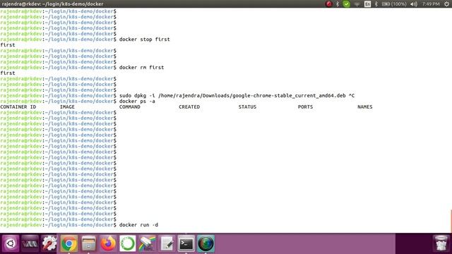
Task: Open the text editor notepad icon
Action: (x=167, y=243)
